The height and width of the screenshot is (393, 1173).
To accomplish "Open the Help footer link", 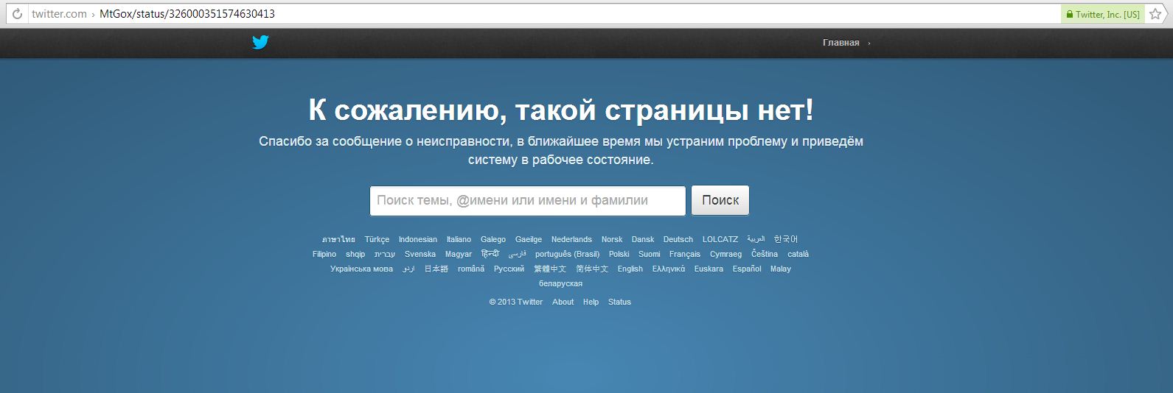I will [x=591, y=302].
